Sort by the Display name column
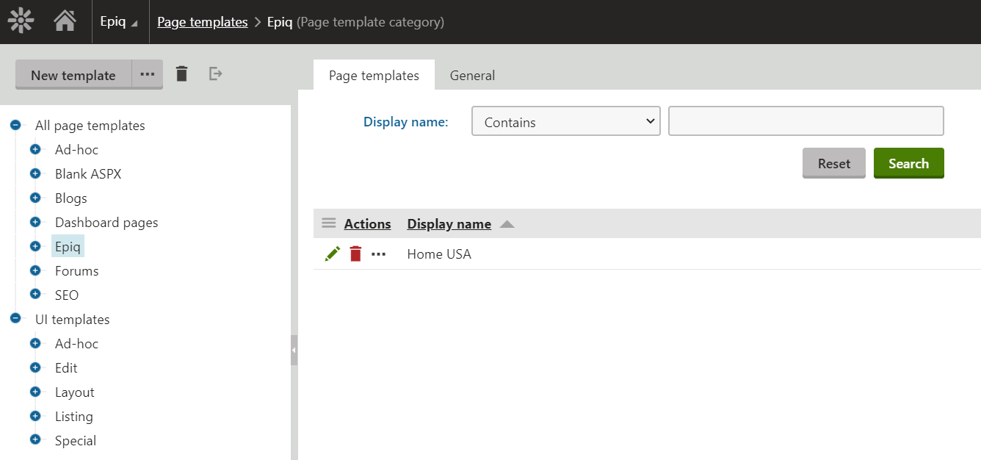 click(449, 224)
